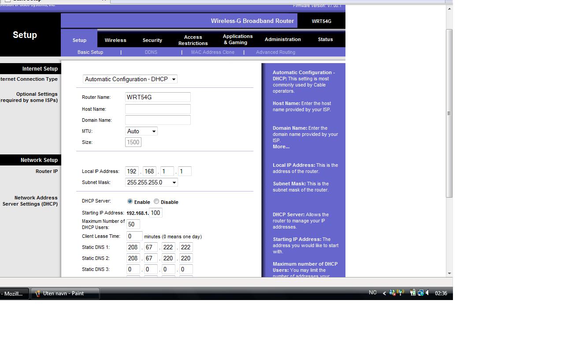Click Static DNS 2 first octet 208
This screenshot has width=564, height=353.
click(133, 258)
